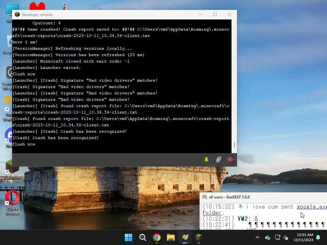This screenshot has width=327, height=245.
Task: Click the 'Here I am!' log line
Action: tap(25, 42)
